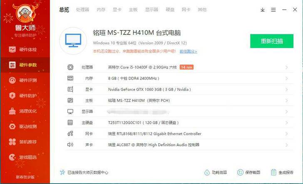This screenshot has height=184, width=303.
Task: Click 已连接鲁大师云数据中心 status text
Action: coord(88,172)
